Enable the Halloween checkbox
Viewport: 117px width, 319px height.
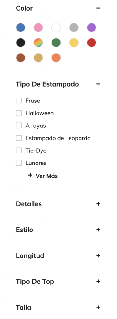(x=19, y=113)
